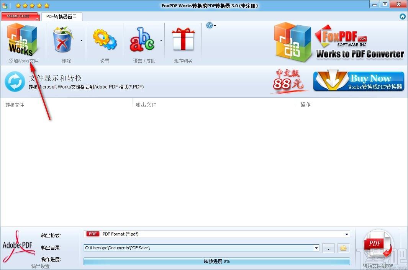Click the Adobe PDF logo
The height and width of the screenshot is (270, 408).
pos(18,246)
